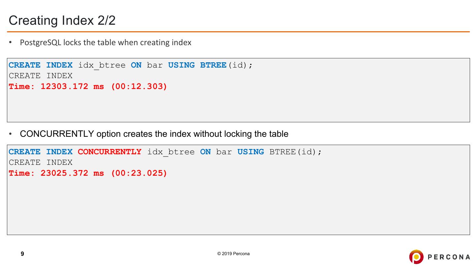Screen dimensions: 475x267
Task: Click the PERCONA wordmark text
Action: 449,257
